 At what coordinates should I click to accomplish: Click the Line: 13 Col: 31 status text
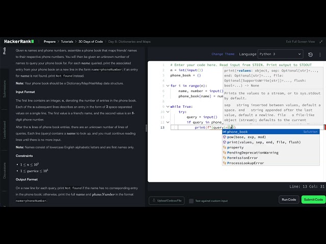tap(307, 187)
